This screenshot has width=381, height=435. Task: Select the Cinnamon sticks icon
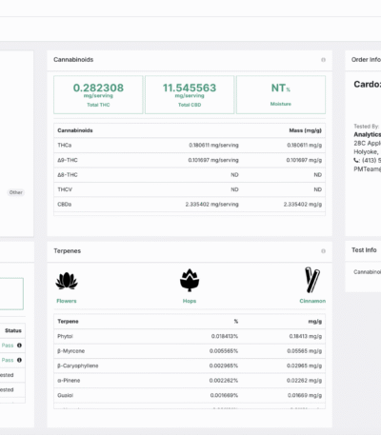pos(312,280)
